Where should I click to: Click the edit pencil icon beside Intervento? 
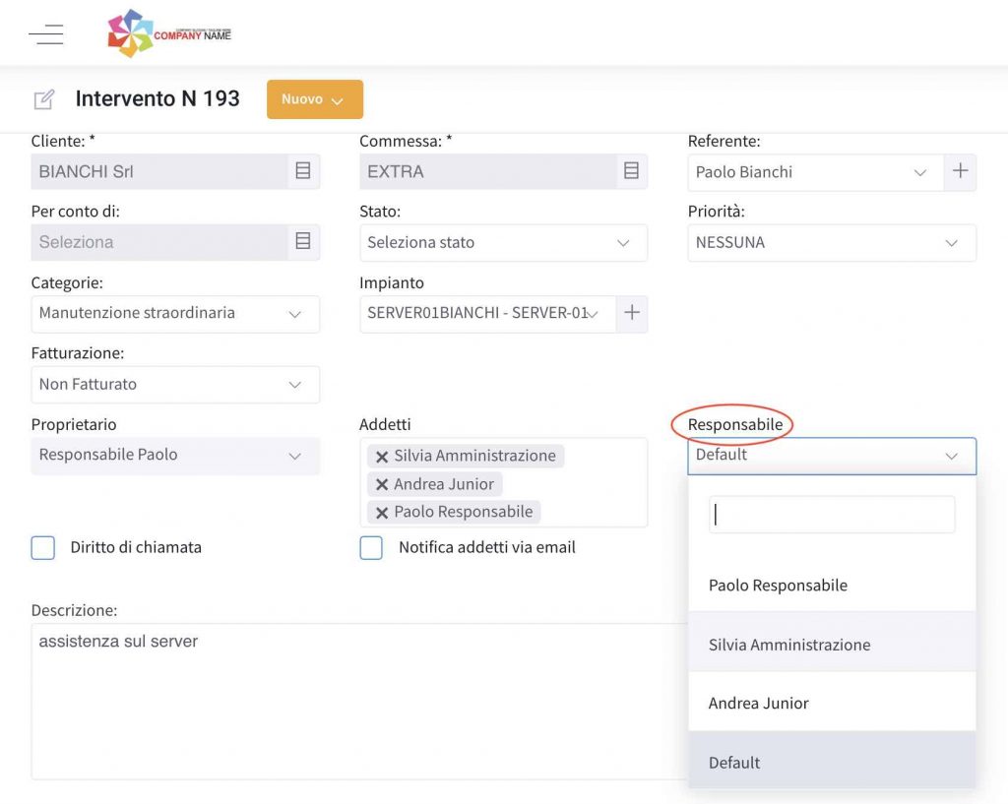click(43, 99)
